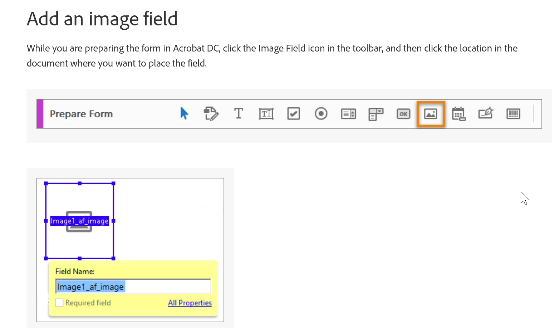The width and height of the screenshot is (555, 328).
Task: Click the Edit Text & Images tool icon
Action: click(x=211, y=114)
